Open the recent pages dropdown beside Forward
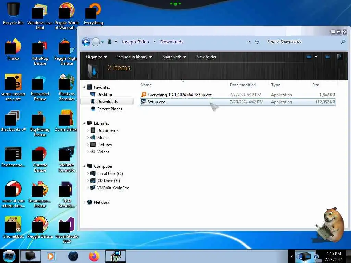 pyautogui.click(x=102, y=42)
